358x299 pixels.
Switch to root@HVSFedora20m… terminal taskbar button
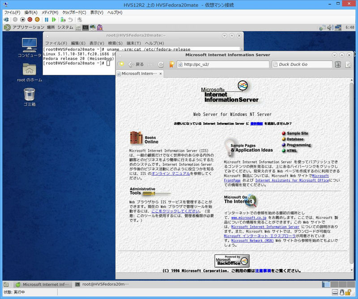coord(102,284)
